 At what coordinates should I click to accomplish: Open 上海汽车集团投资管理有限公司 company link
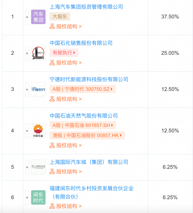(x=86, y=7)
